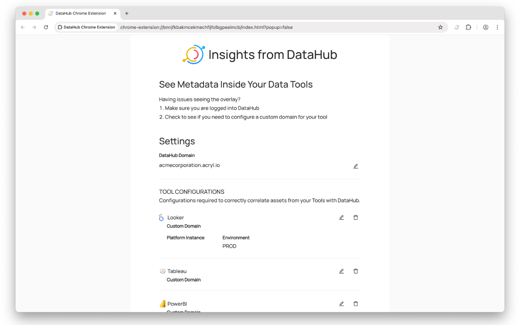Click the DataHub Chrome Extension site chip

87,27
